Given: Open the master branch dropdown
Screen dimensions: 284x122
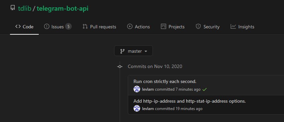Looking at the screenshot, I should tap(133, 51).
